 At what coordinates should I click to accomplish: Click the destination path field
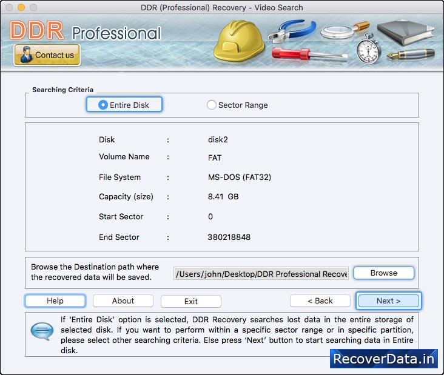coord(261,274)
